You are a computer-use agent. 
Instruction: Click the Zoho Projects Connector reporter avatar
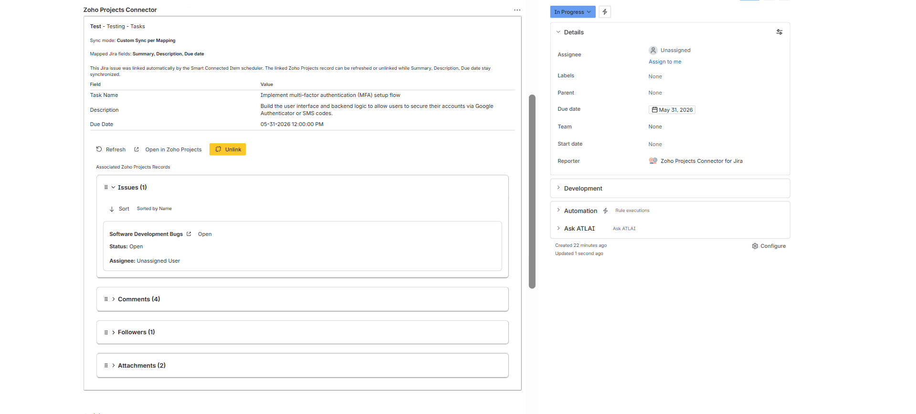[x=653, y=161]
